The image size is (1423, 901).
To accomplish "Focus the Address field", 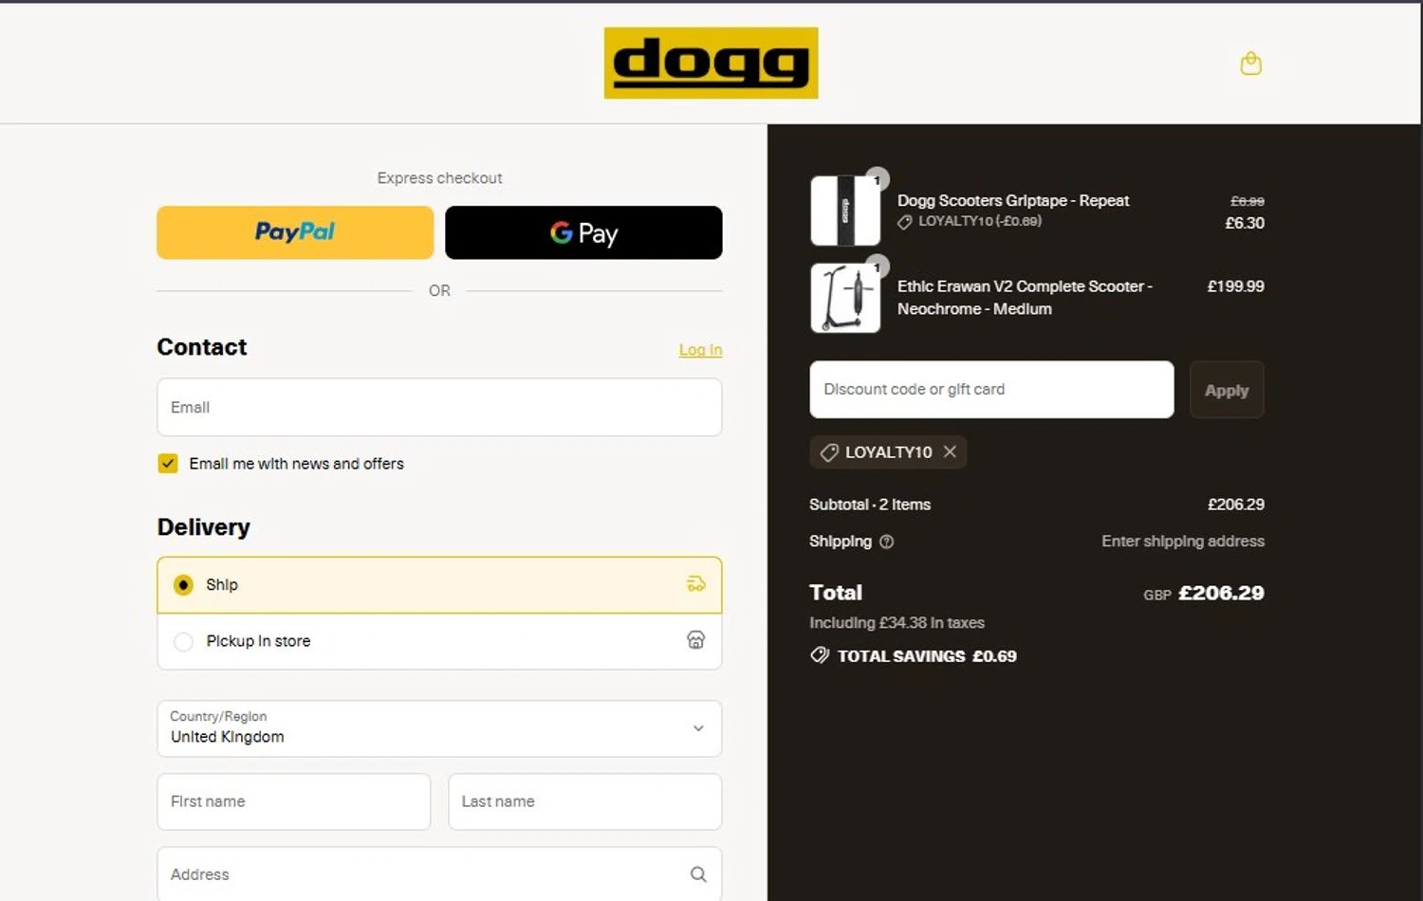I will point(439,874).
